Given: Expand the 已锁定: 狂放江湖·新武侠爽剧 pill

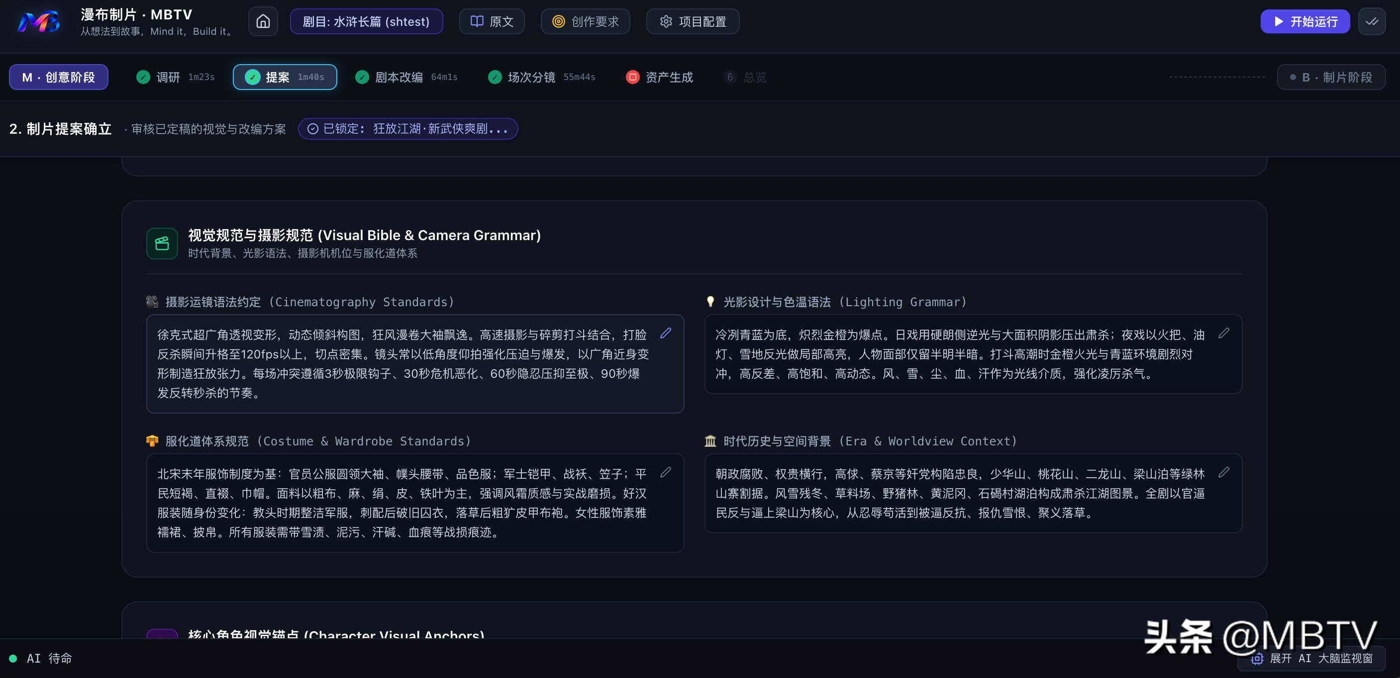Looking at the screenshot, I should pos(408,129).
